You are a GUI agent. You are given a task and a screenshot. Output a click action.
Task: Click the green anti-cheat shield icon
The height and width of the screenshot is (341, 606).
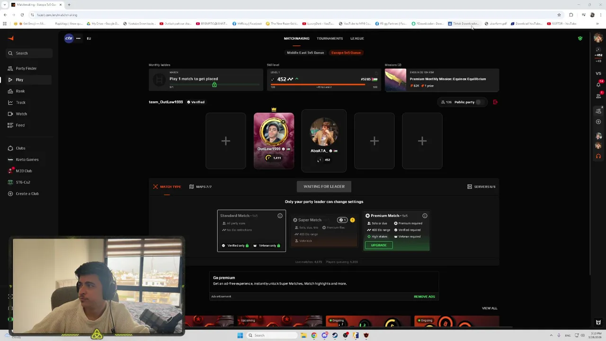580,38
